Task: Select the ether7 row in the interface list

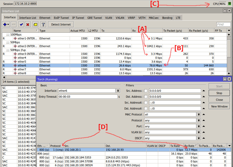Action: pos(114,69)
